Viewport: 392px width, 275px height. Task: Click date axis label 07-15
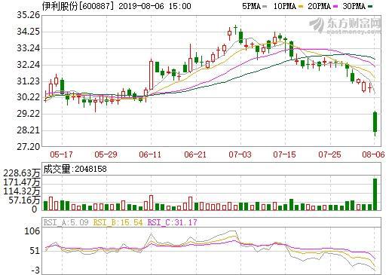[284, 154]
